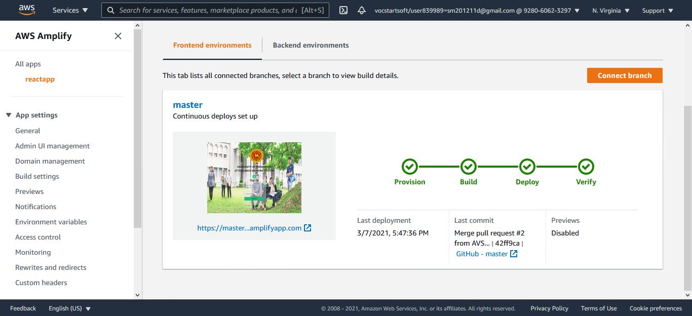Open the notifications bell
Viewport: 692px width, 316px height.
pos(362,10)
